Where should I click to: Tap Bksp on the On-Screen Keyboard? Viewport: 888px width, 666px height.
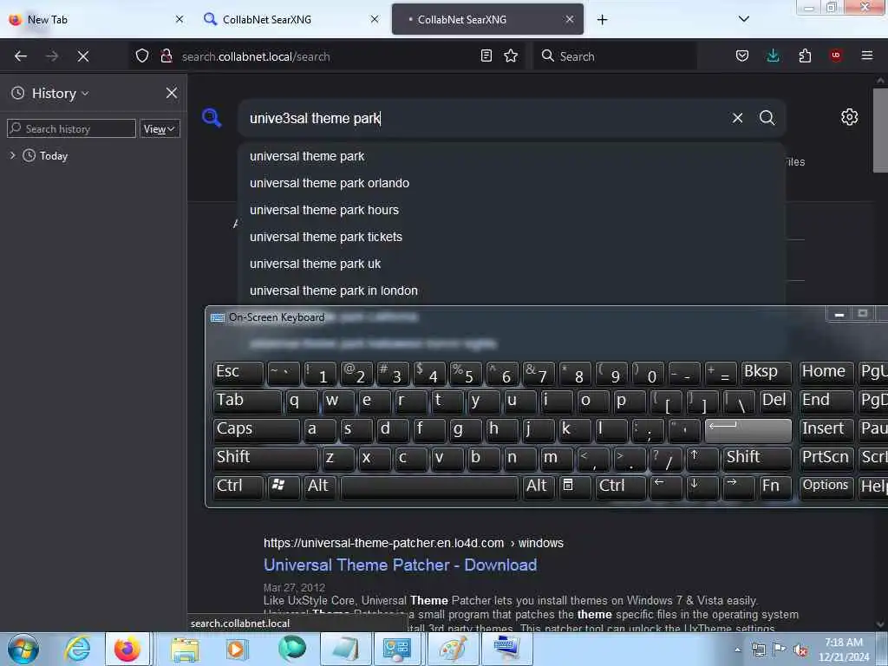[x=766, y=373]
